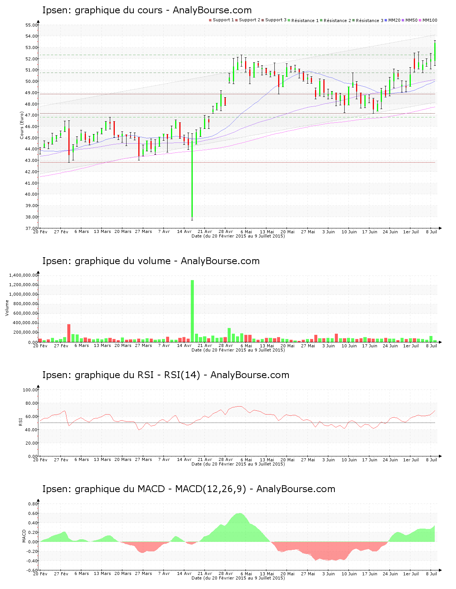Select the 'MM100' legend label

click(430, 20)
